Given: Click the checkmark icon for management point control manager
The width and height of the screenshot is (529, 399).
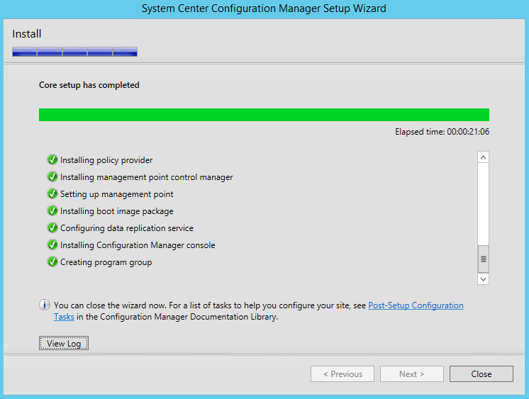Looking at the screenshot, I should (x=52, y=176).
